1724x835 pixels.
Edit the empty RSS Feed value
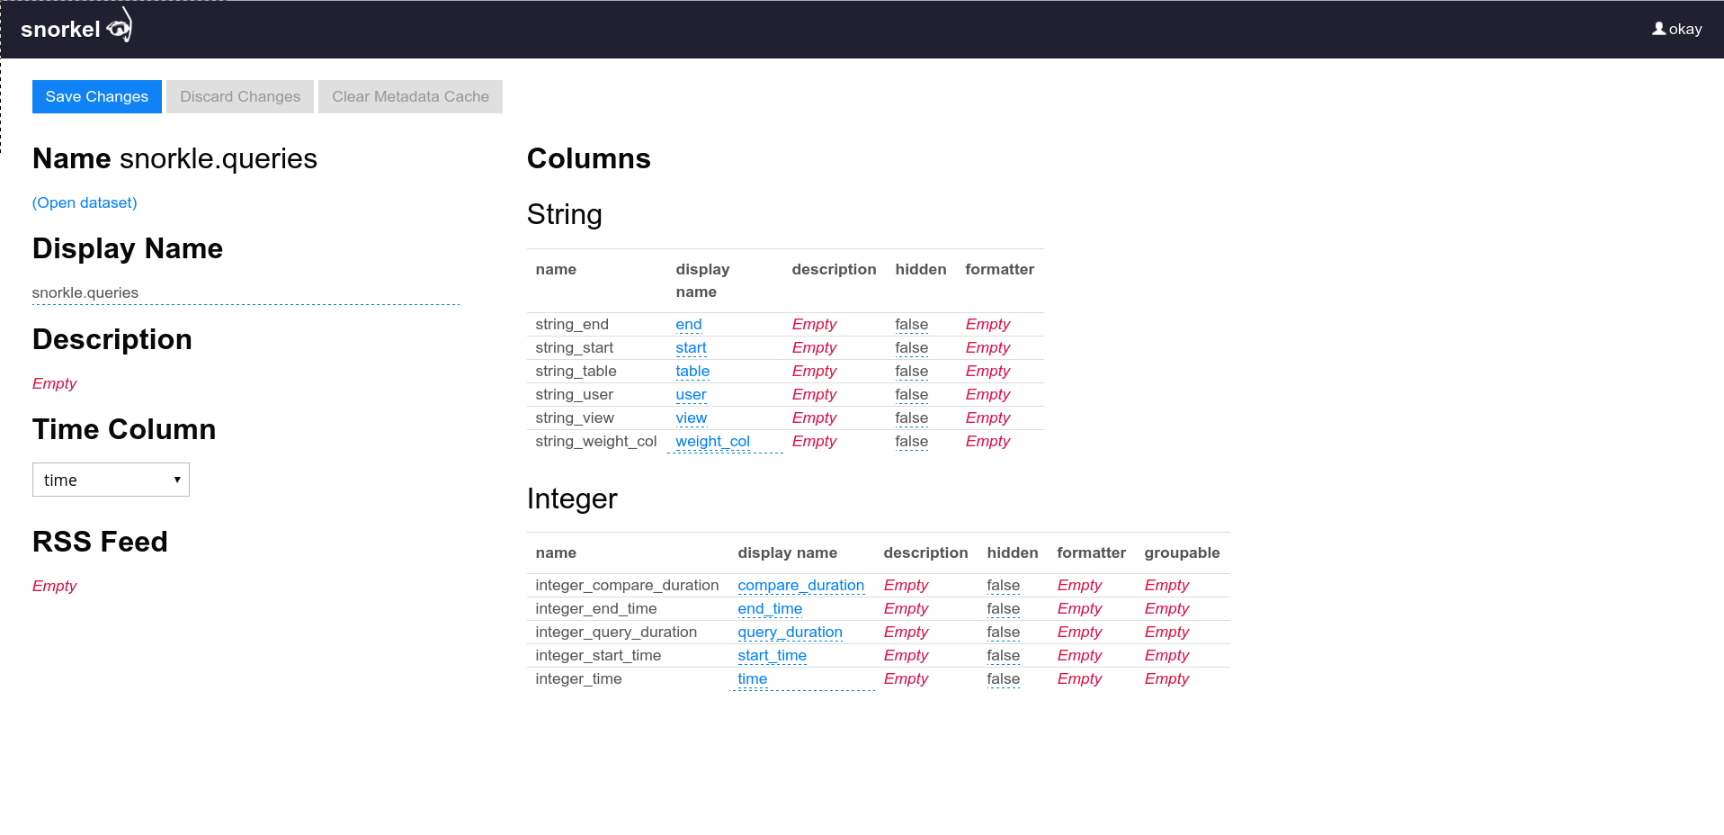click(x=54, y=586)
